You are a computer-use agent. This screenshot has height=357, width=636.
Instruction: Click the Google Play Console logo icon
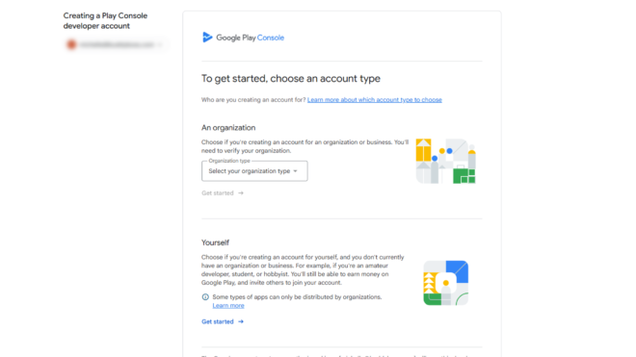(207, 38)
